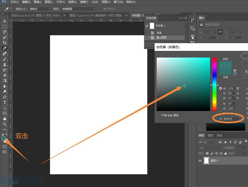Select the Crop tool
Viewport: 248px width, 187px height.
(x=4, y=43)
